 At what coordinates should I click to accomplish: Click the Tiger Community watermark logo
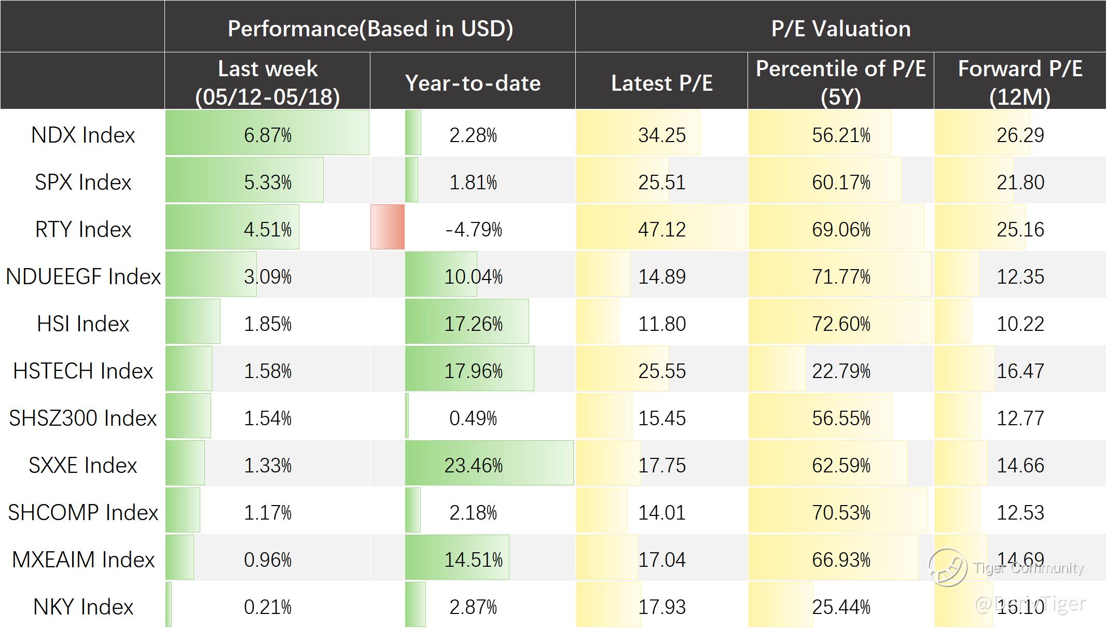coord(947,567)
